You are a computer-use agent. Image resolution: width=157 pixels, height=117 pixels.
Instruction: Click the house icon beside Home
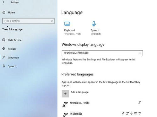(x=4, y=12)
